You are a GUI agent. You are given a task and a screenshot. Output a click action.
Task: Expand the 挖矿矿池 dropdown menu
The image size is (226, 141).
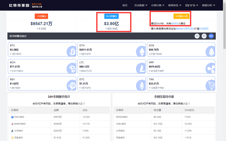tap(191, 5)
